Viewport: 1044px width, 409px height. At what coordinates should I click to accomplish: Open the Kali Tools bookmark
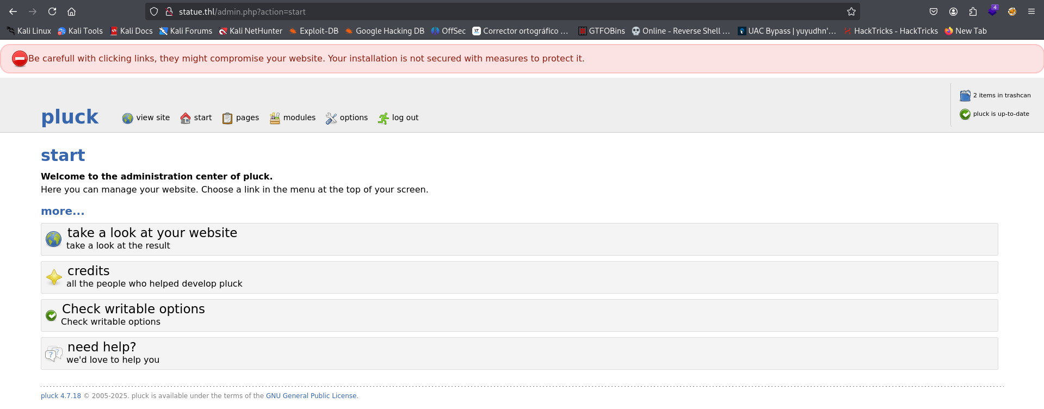(80, 31)
